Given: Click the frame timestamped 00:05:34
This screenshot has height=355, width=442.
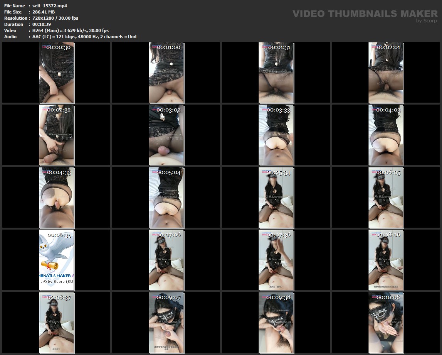Looking at the screenshot, I should 276,198.
